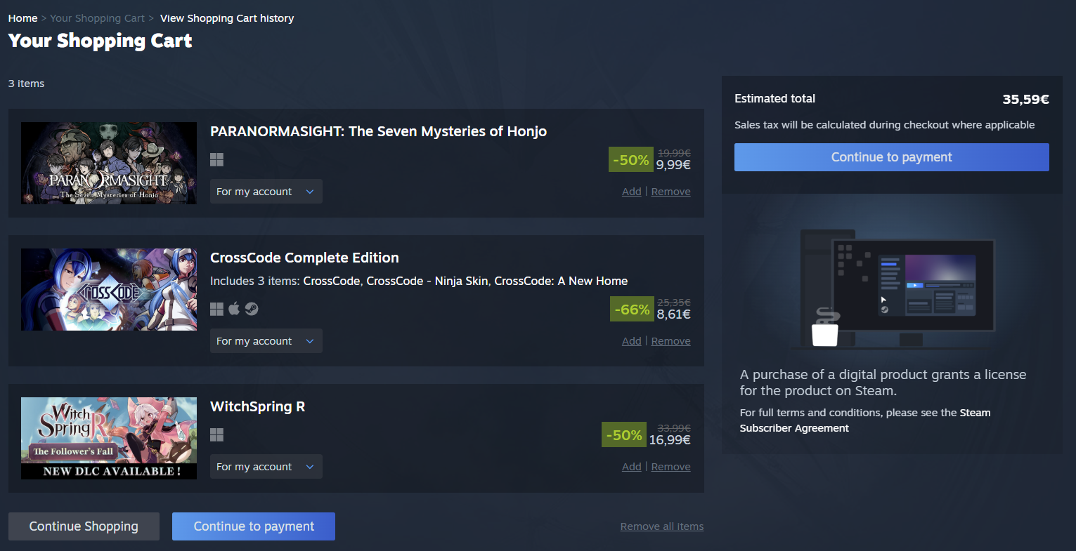This screenshot has width=1076, height=551.
Task: Click Remove all items link
Action: pyautogui.click(x=661, y=526)
